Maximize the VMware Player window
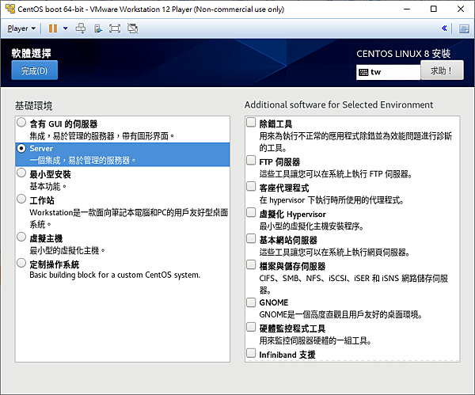This screenshot has width=475, height=395. point(434,9)
